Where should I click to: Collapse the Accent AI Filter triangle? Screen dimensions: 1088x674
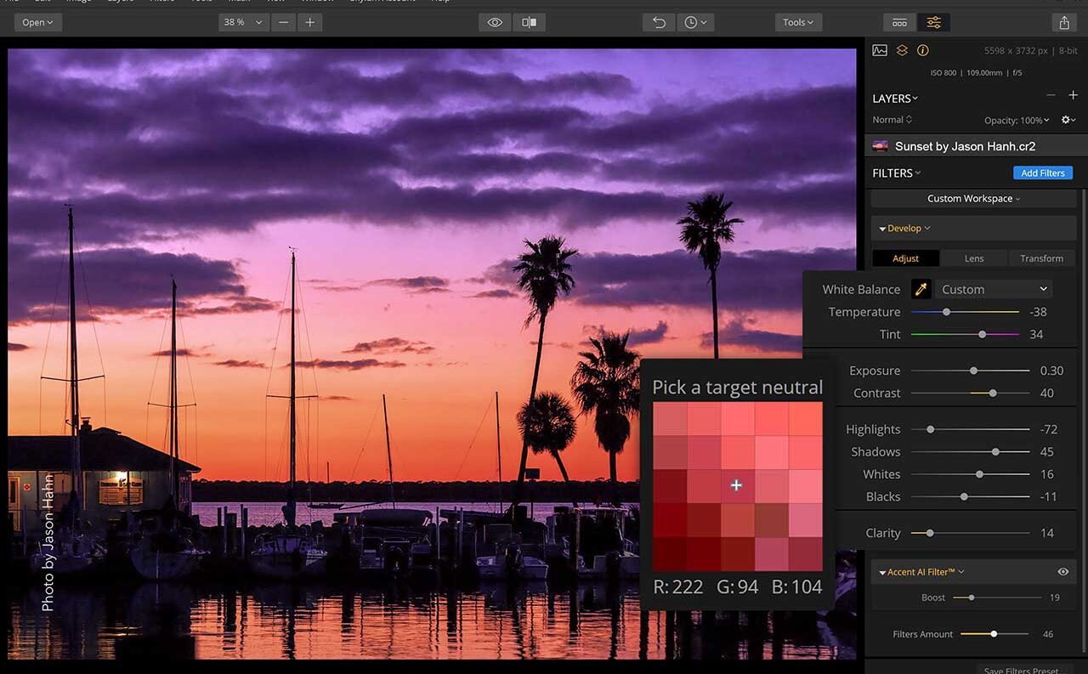[882, 573]
